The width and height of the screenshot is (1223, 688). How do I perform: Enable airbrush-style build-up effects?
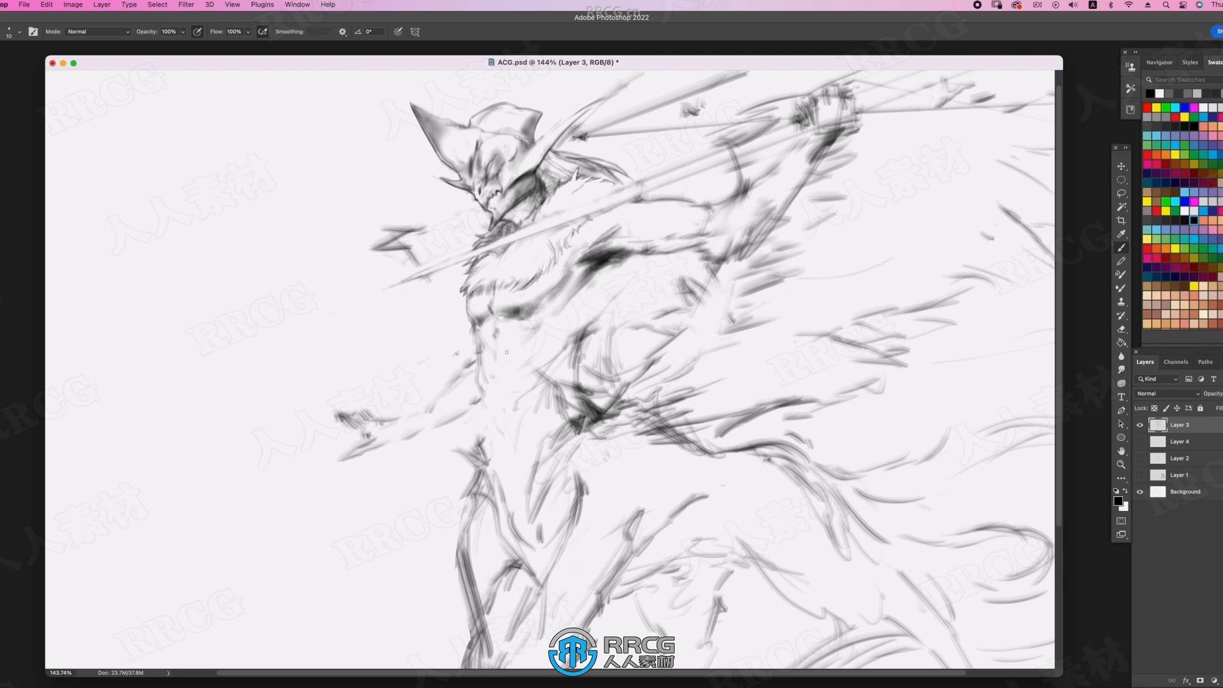point(262,32)
